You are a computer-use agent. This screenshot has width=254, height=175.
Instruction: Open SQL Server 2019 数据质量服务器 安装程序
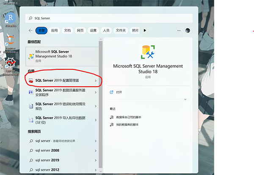(62, 92)
